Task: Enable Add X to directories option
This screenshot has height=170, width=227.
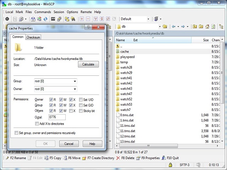Action: 37,124
